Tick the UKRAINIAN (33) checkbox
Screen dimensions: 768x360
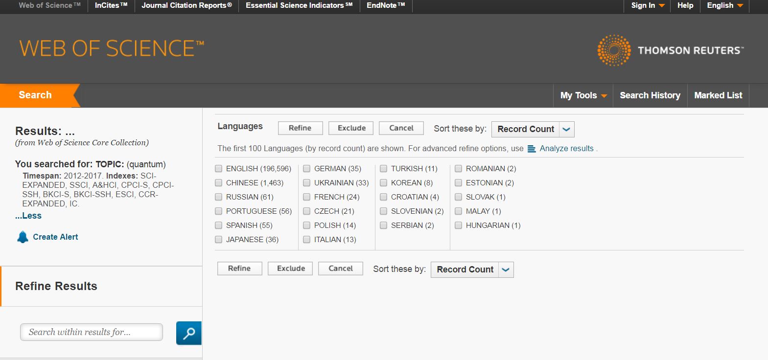pyautogui.click(x=307, y=183)
